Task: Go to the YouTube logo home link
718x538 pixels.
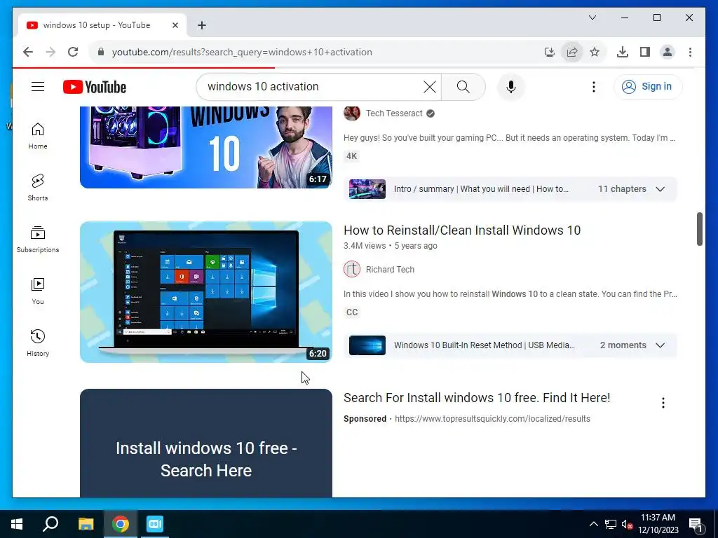Action: tap(95, 87)
